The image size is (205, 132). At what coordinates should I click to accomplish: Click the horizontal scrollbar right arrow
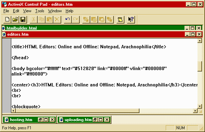tap(195, 111)
